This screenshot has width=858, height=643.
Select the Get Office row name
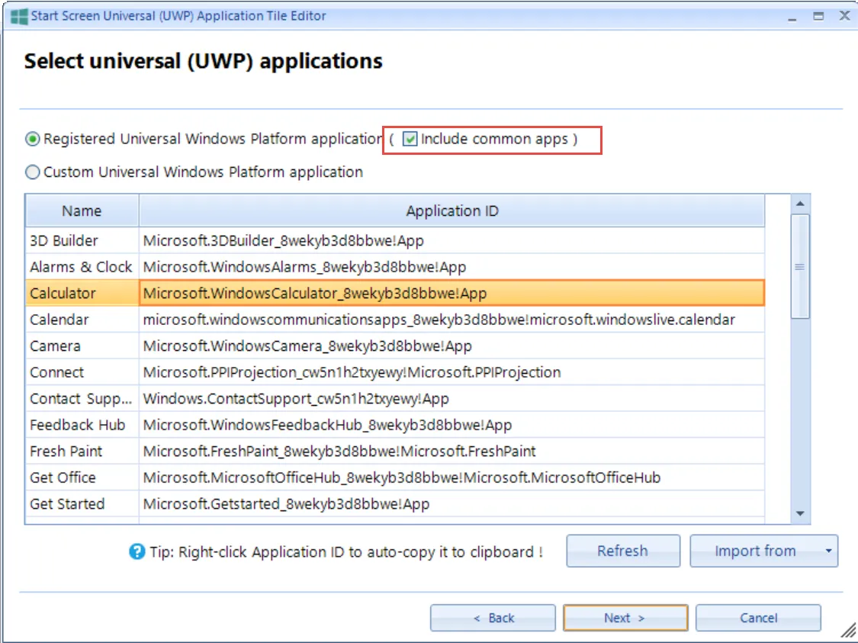tap(82, 477)
